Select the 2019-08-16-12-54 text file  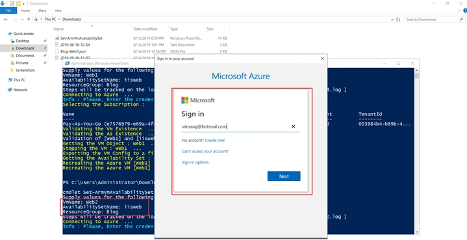pos(75,45)
